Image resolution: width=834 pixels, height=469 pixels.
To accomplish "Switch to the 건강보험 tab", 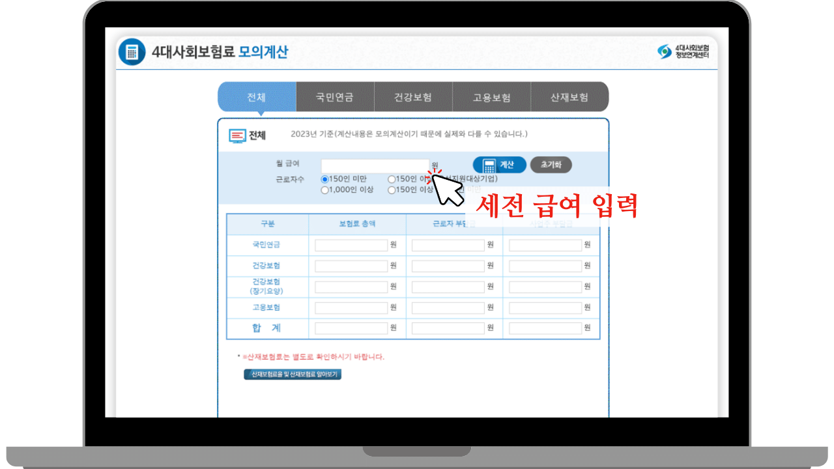I will pos(413,96).
